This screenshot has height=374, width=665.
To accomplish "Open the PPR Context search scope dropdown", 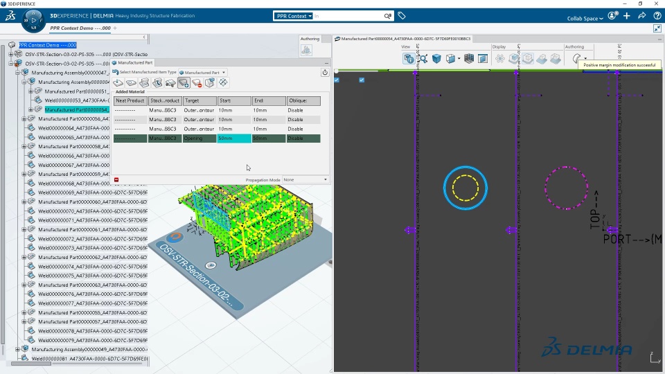I will point(294,16).
